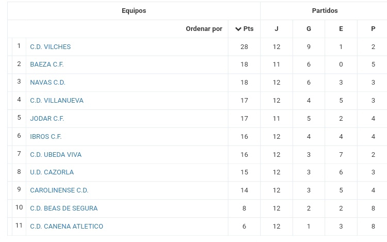Open C.D. VILLANUEVA team page
The image size is (387, 242).
(57, 101)
